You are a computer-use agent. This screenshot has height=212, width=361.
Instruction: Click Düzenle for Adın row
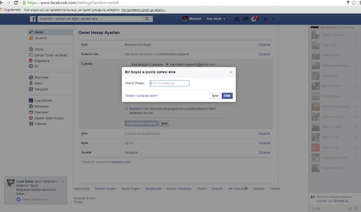click(x=264, y=45)
